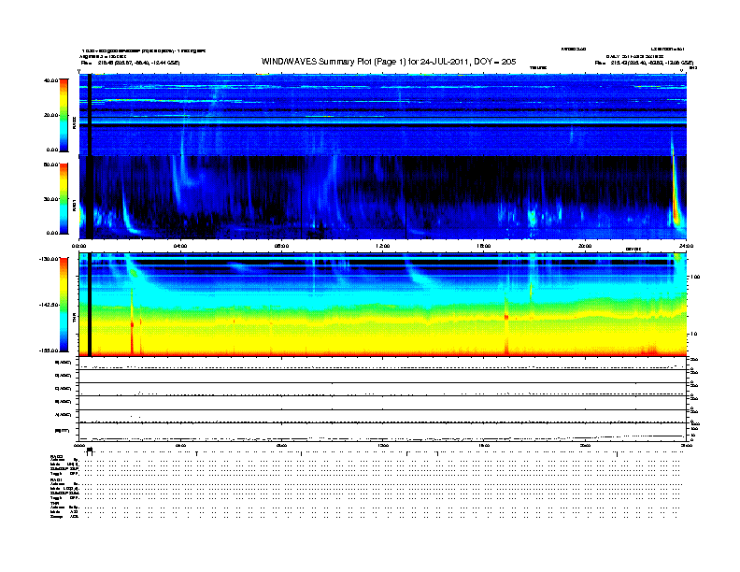Image resolution: width=740 pixels, height=572 pixels.
Task: Click the 40.00 tick on RAD2 scale
Action: point(50,80)
